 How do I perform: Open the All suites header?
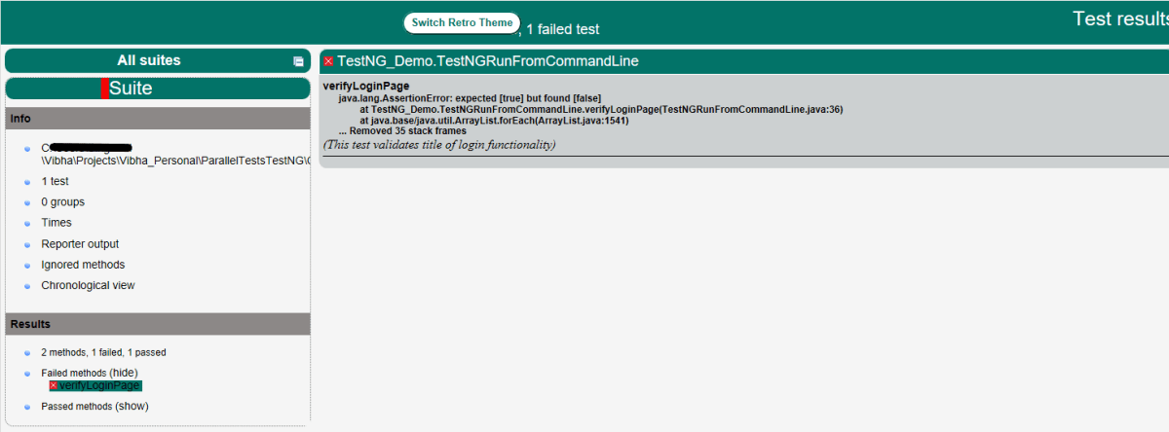pos(148,60)
